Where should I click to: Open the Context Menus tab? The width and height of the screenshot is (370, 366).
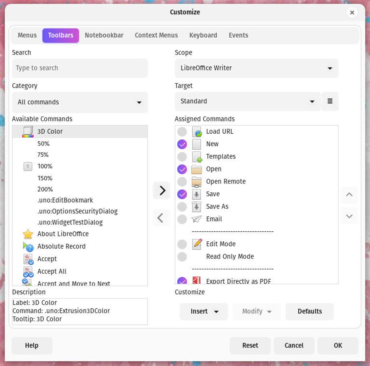pos(156,35)
